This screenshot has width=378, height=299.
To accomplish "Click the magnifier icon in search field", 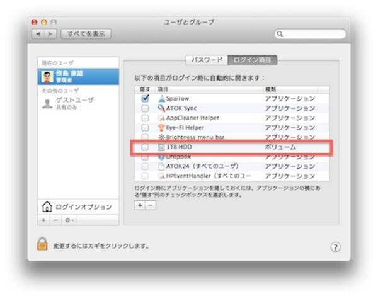I will click(280, 34).
